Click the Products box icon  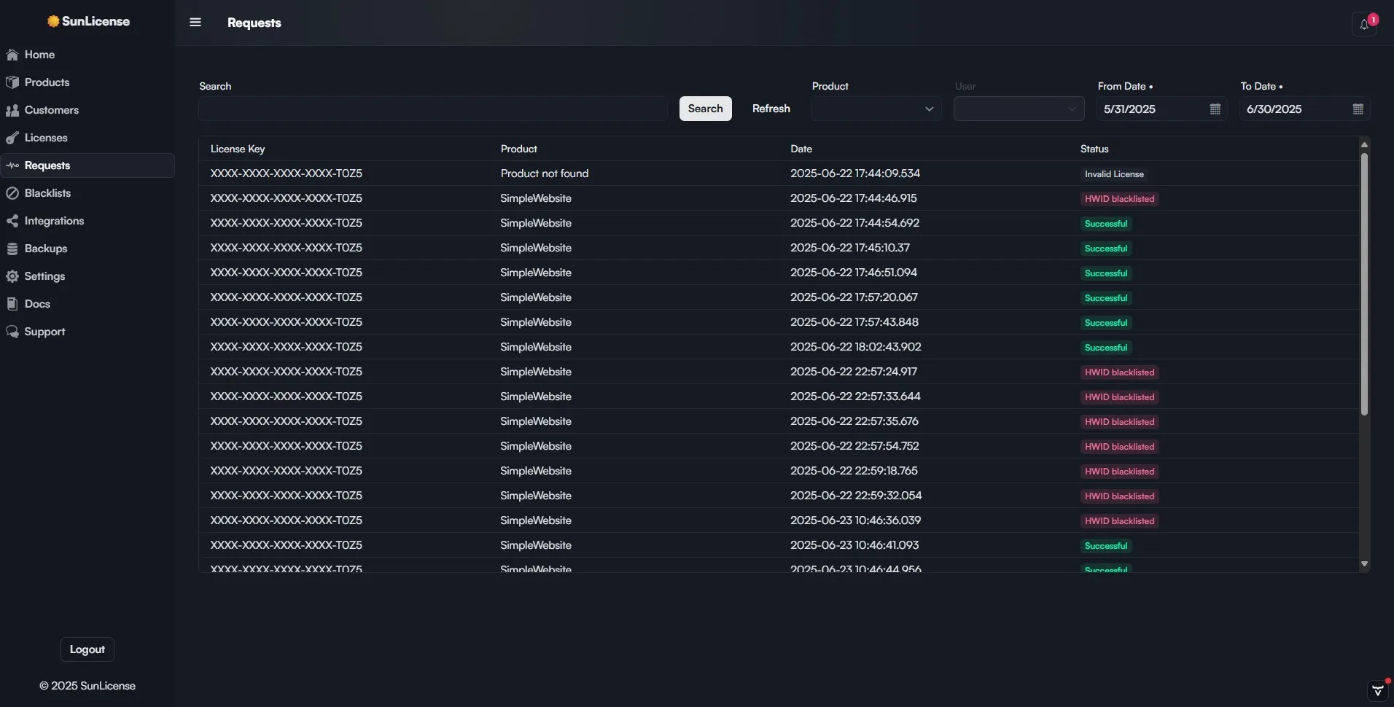coord(12,82)
